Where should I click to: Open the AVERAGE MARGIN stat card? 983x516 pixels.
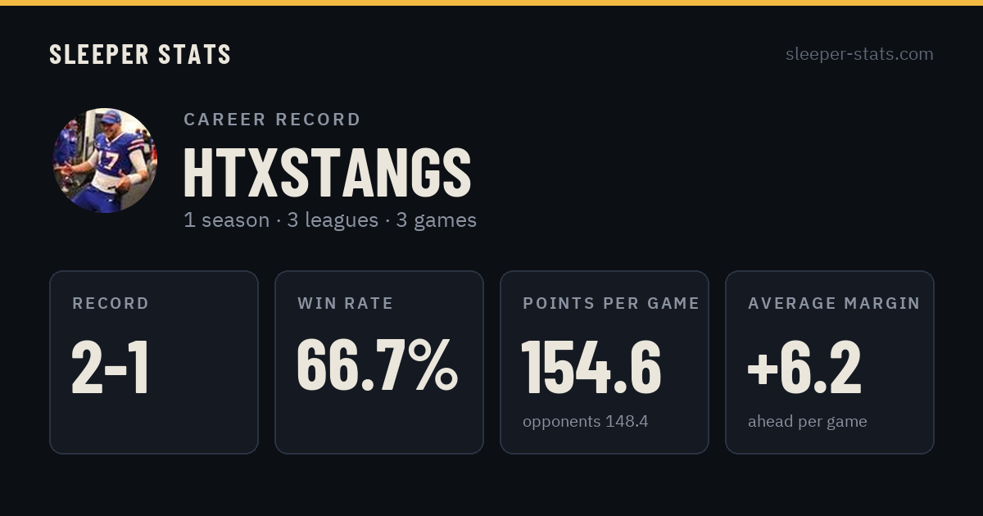(x=830, y=362)
